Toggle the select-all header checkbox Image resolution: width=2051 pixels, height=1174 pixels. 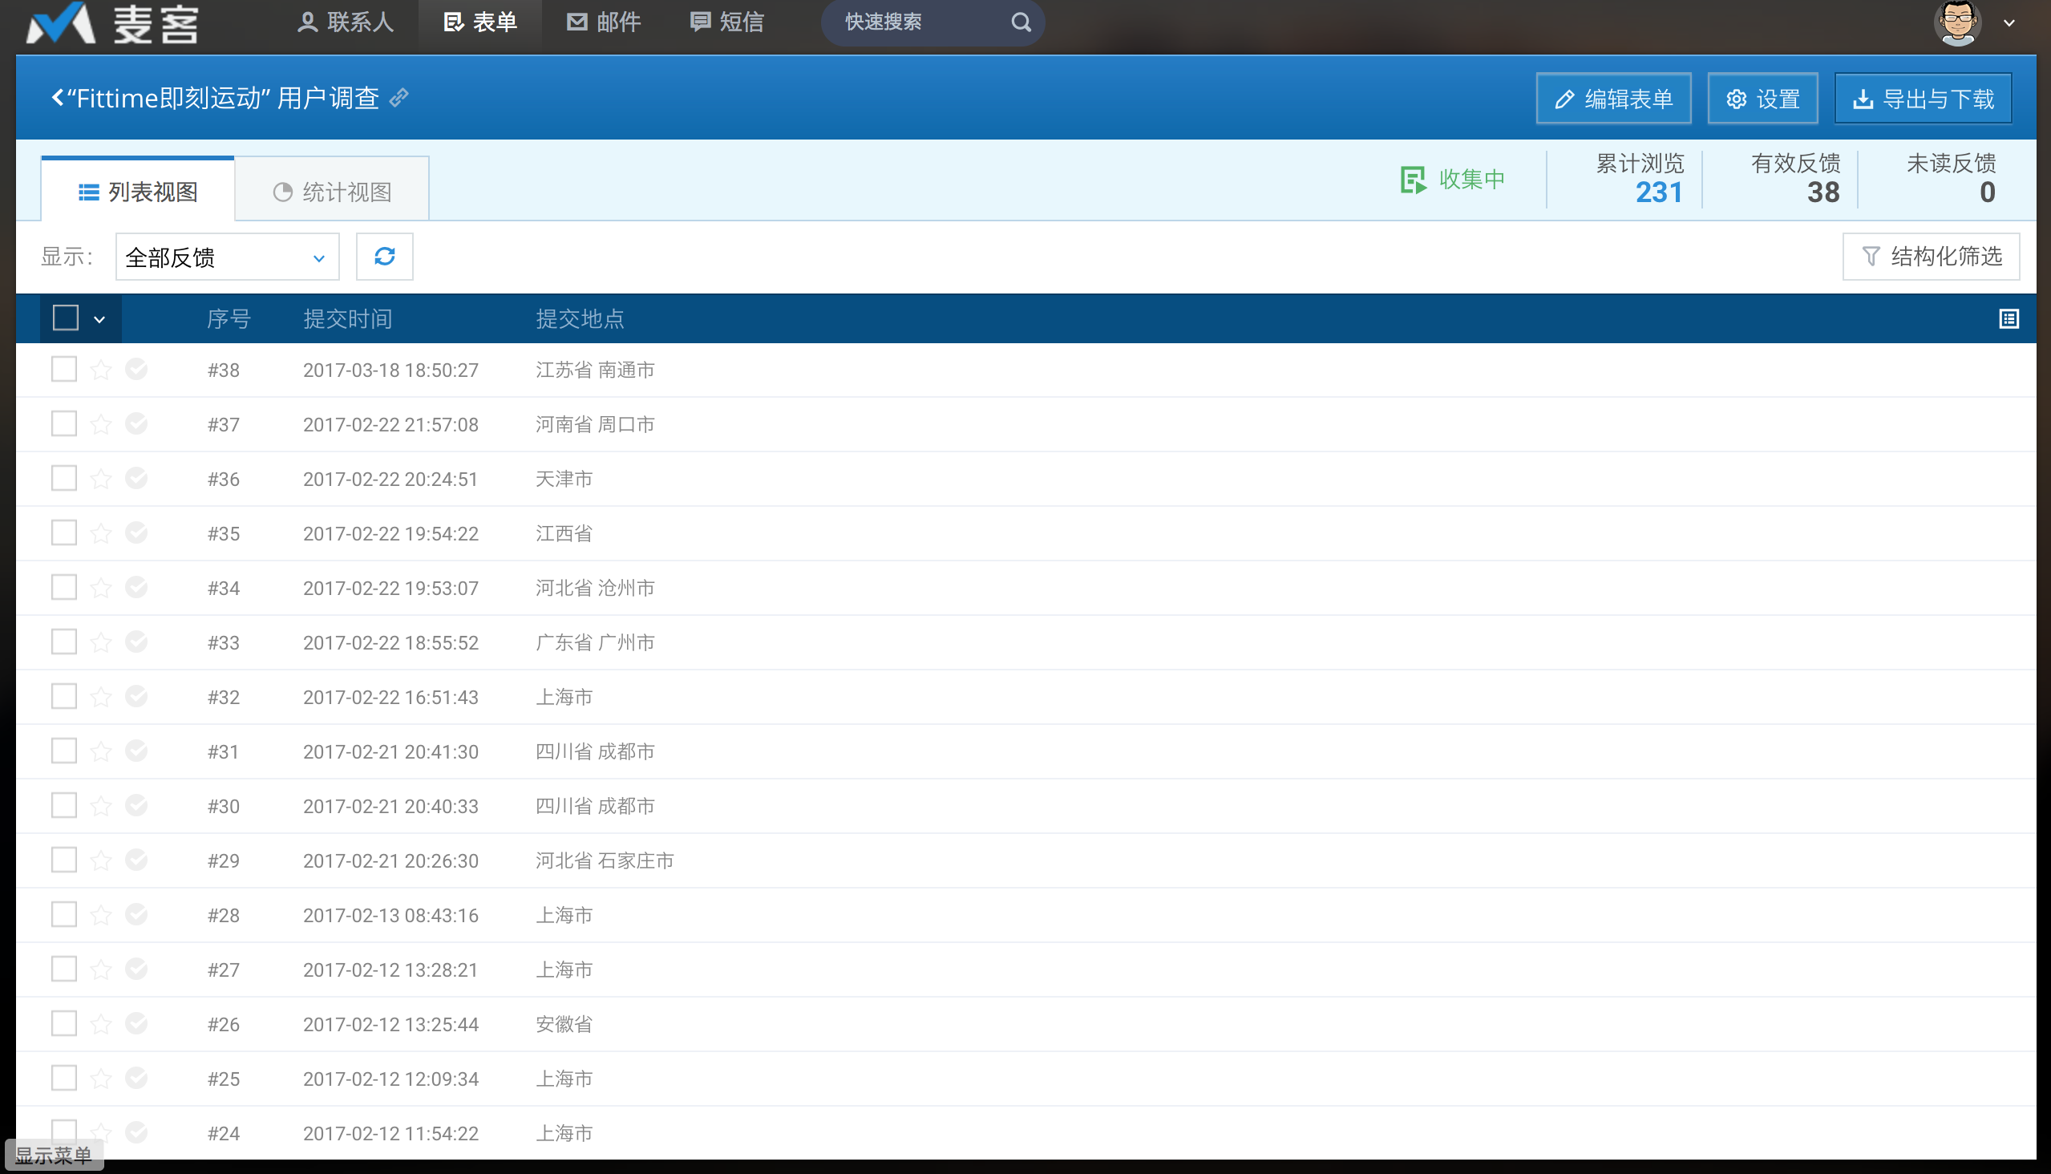[x=65, y=318]
